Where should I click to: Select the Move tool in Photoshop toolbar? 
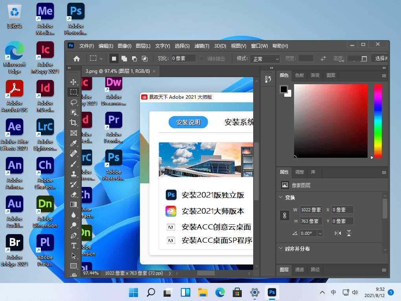click(x=74, y=82)
